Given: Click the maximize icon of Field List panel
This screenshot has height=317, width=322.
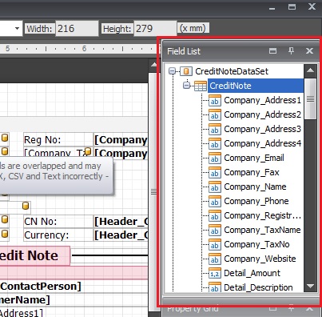Looking at the screenshot, I should (x=272, y=50).
